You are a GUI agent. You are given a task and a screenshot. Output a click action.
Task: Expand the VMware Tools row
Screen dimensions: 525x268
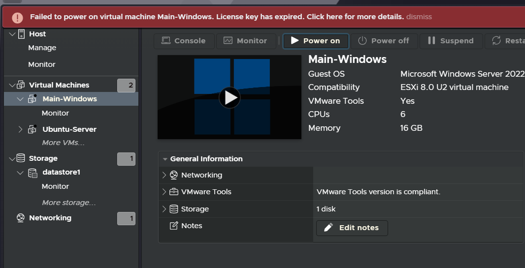point(164,192)
